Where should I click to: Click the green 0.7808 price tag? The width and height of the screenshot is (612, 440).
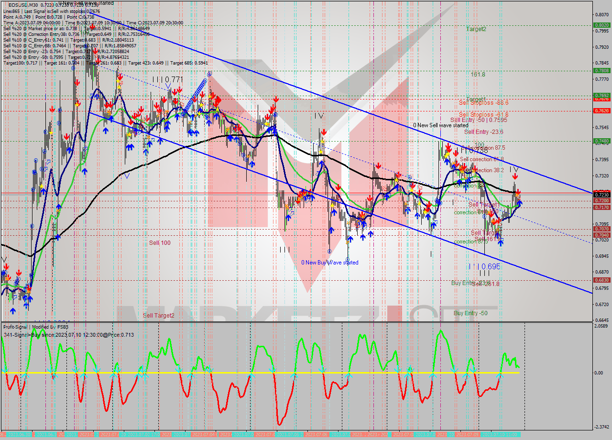tap(601, 70)
